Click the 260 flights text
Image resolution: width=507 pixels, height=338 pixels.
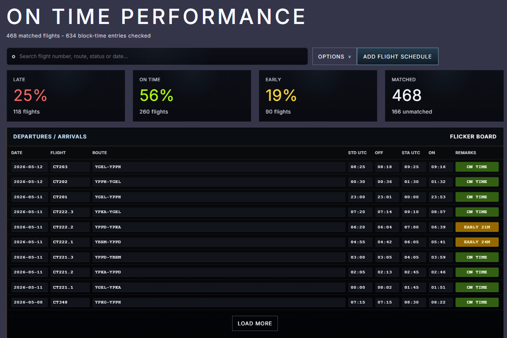pos(154,112)
